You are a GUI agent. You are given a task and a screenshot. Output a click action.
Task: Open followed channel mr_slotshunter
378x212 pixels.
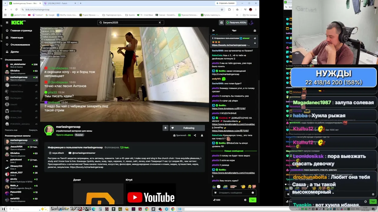(x=21, y=65)
